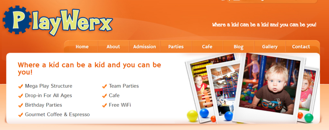329x130 pixels.
Task: Click the yellow ball decoration
Action: click(x=192, y=116)
